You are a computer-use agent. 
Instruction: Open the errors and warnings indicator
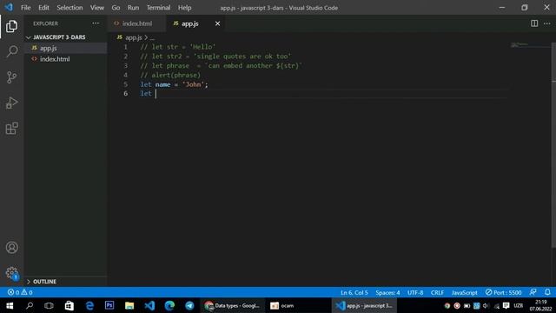[20, 292]
